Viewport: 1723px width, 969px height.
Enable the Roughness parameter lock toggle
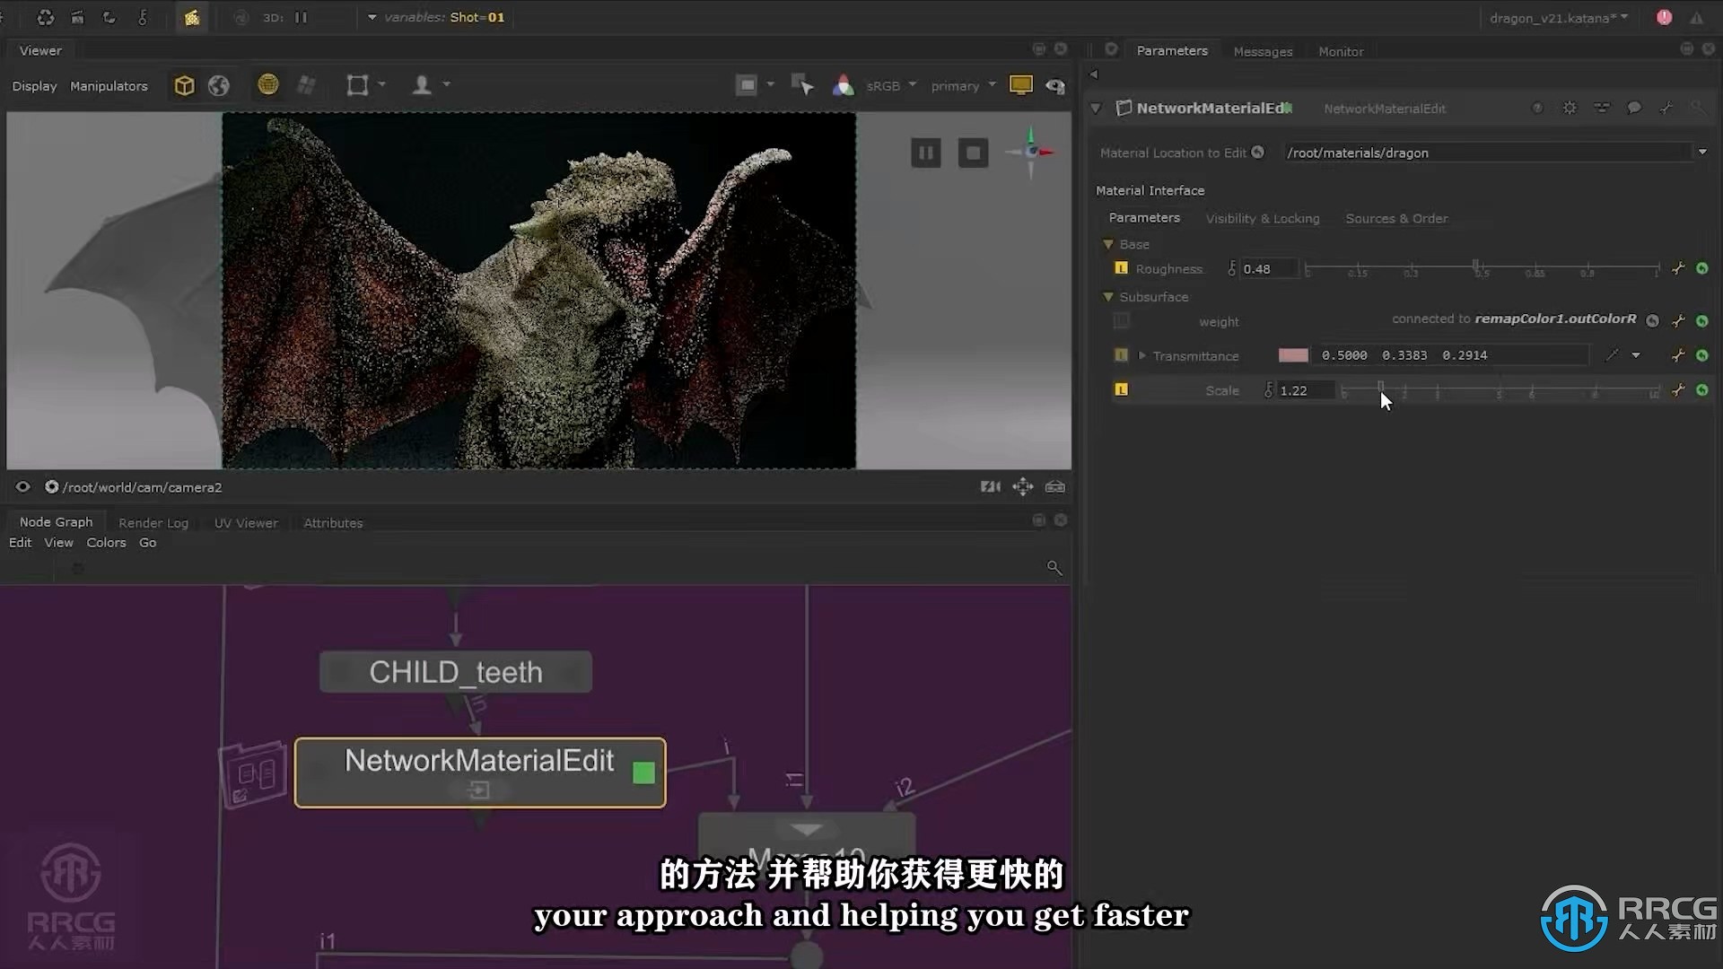pyautogui.click(x=1119, y=267)
